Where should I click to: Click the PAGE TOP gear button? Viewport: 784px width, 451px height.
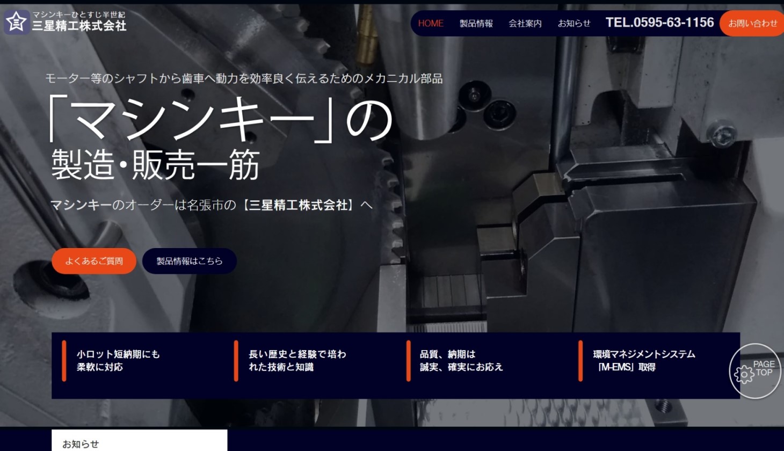(754, 371)
